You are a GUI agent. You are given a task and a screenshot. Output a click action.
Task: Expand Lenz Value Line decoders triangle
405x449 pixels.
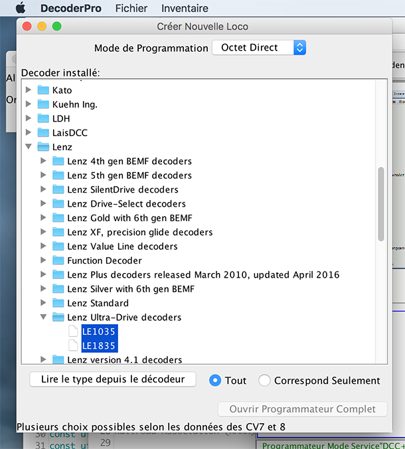(43, 246)
